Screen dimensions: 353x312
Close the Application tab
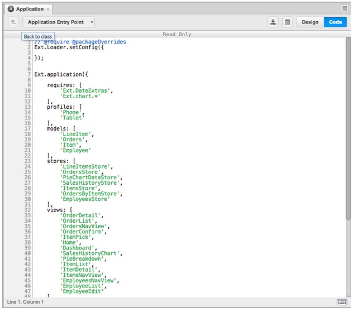(48, 9)
